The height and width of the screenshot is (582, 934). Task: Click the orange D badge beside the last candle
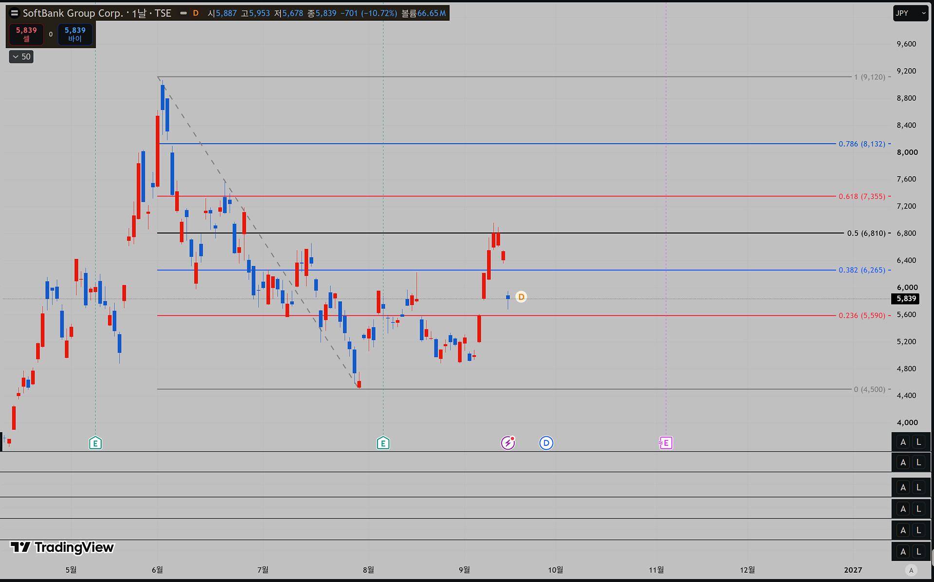tap(521, 297)
